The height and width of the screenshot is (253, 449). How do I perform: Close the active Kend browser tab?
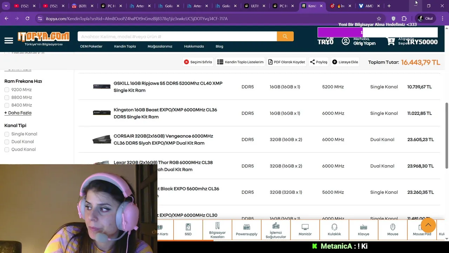[x=321, y=6]
